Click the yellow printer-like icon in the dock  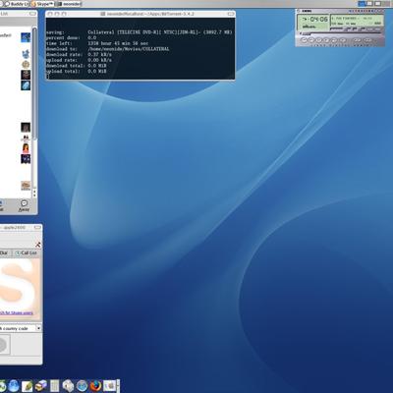click(41, 386)
